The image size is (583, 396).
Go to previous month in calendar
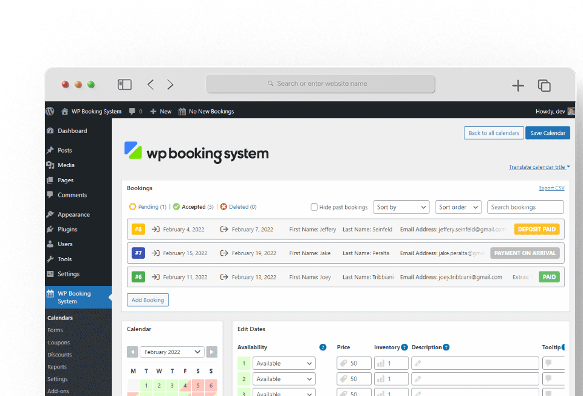coord(132,352)
